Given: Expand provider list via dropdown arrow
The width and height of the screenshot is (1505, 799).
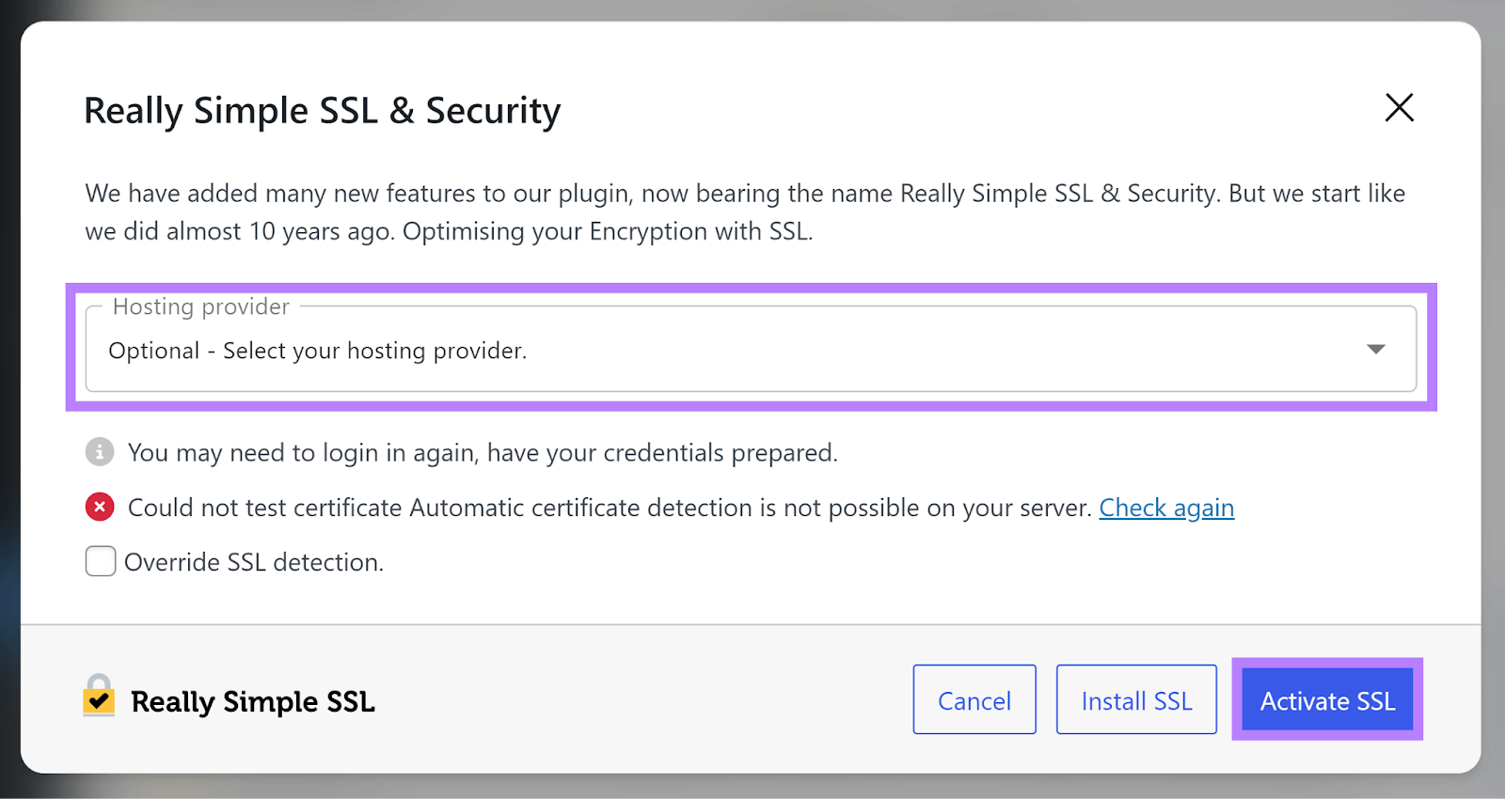Looking at the screenshot, I should click(1376, 349).
